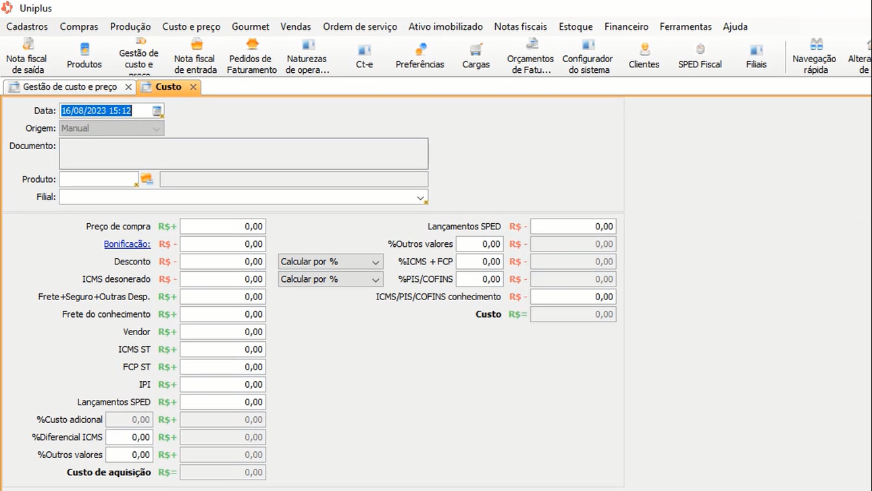
Task: Expand the Filial dropdown list
Action: pyautogui.click(x=421, y=198)
